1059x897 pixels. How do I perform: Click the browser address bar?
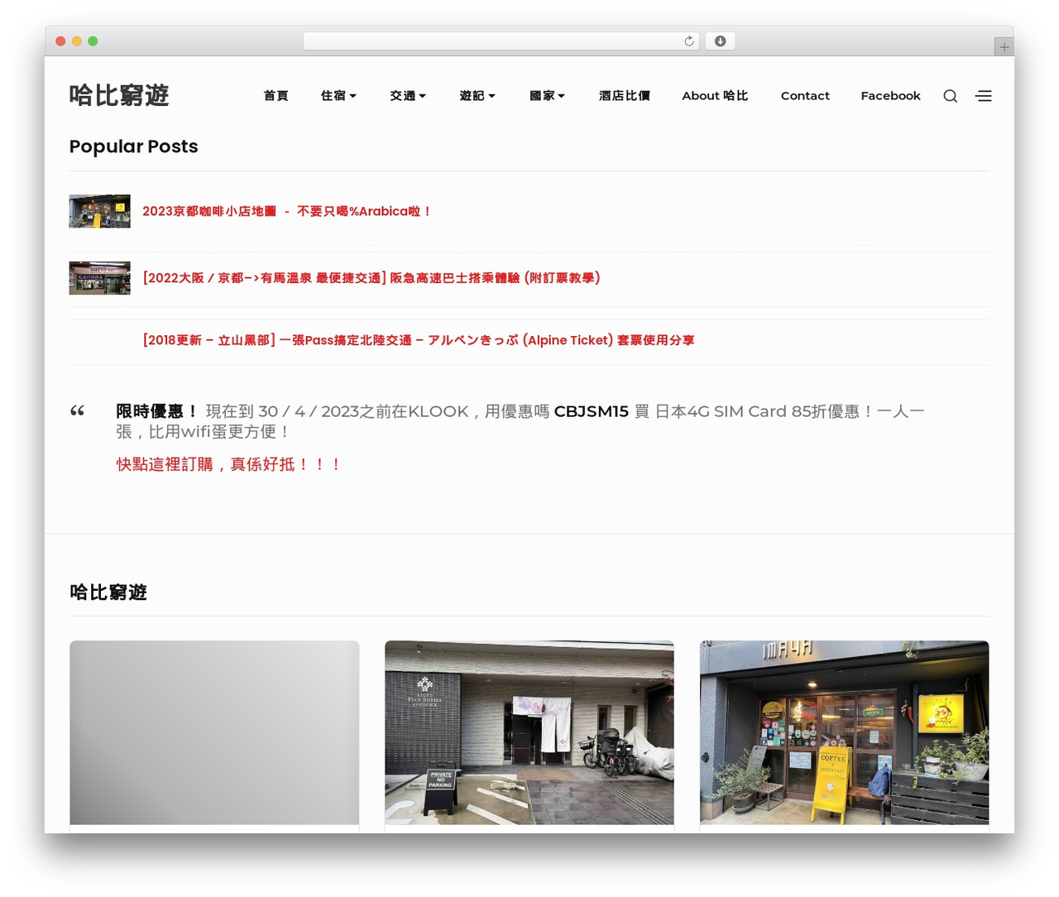pyautogui.click(x=501, y=41)
